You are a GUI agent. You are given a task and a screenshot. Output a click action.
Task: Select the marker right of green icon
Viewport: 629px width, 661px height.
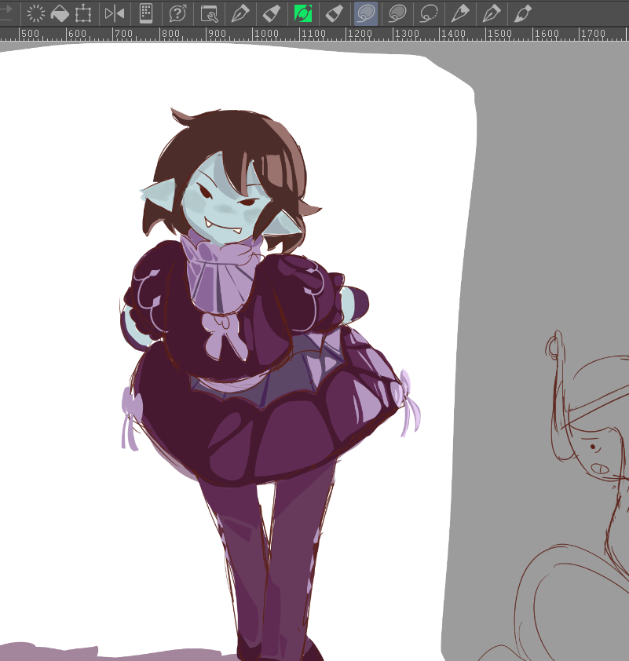pos(335,13)
